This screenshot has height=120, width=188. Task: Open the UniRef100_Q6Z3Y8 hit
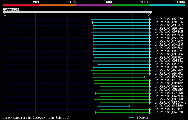(x=169, y=112)
